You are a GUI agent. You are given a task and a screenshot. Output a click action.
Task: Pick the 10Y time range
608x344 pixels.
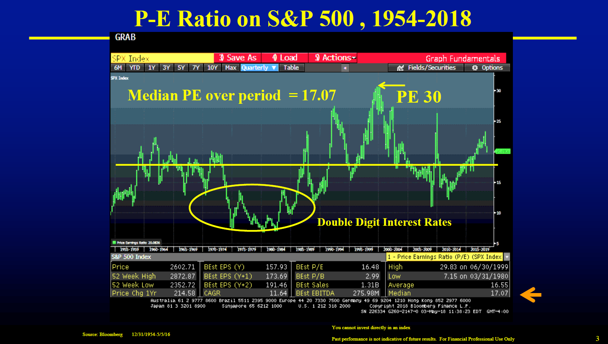tap(212, 68)
